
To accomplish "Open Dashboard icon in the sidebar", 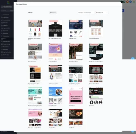I will [x=2, y=18].
